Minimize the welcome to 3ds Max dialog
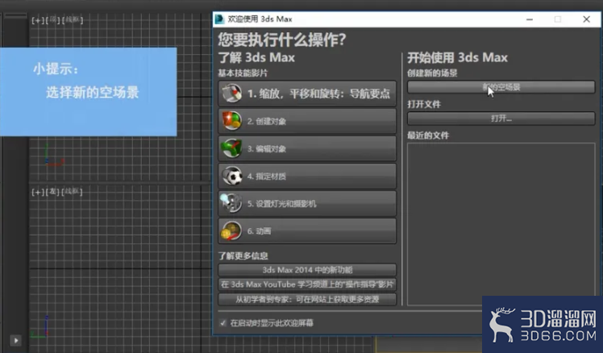This screenshot has width=603, height=353. [530, 19]
